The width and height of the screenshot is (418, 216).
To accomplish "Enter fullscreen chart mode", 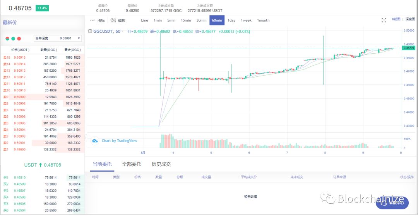I will pyautogui.click(x=384, y=20).
